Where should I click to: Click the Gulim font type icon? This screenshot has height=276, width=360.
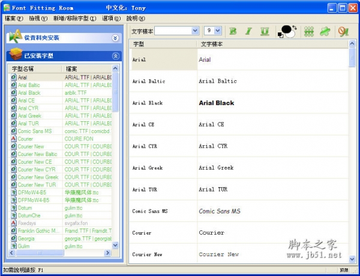click(x=14, y=246)
